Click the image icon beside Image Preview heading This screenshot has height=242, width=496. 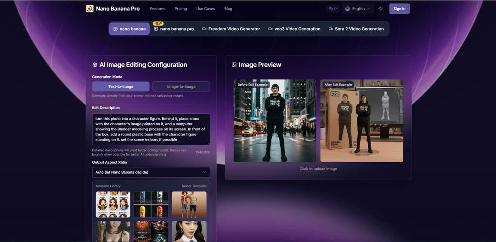point(234,65)
